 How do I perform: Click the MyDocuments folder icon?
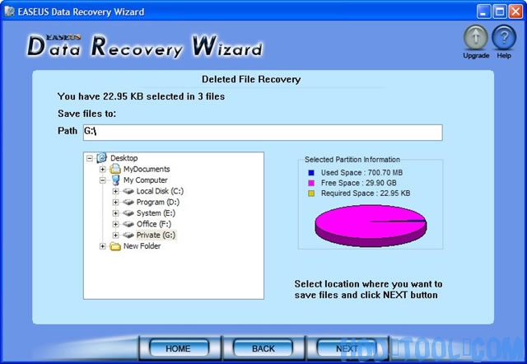click(115, 169)
